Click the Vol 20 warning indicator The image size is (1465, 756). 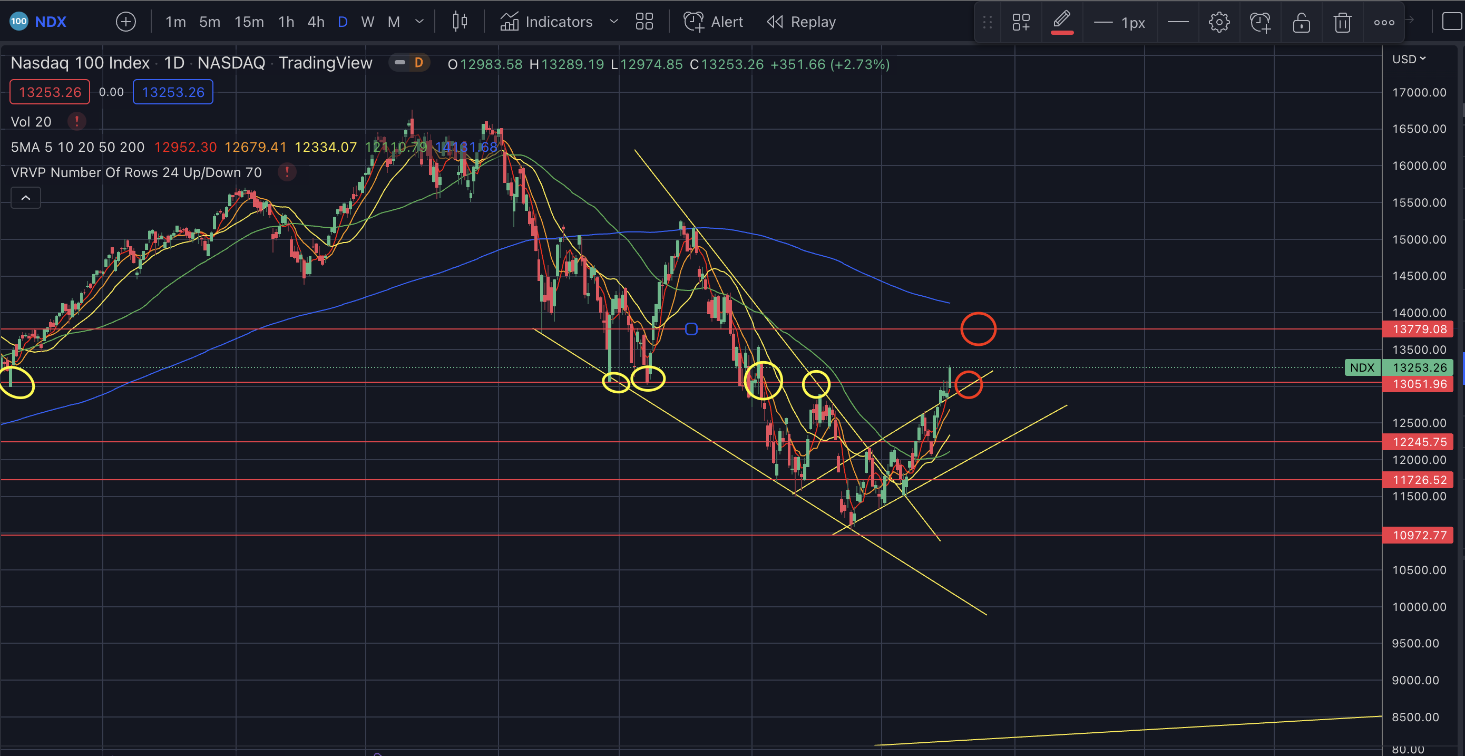[x=77, y=121]
